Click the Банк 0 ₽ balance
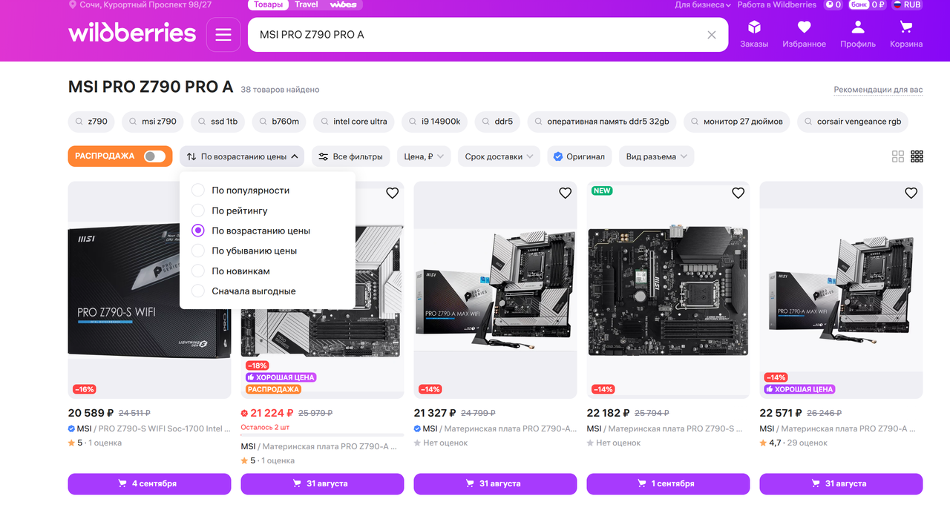The image size is (950, 513). [x=867, y=4]
